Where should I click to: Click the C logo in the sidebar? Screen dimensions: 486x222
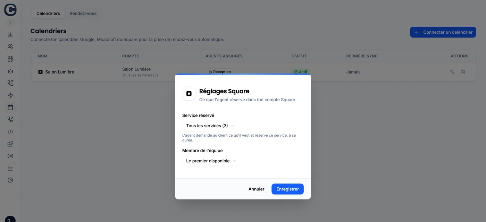tap(10, 10)
